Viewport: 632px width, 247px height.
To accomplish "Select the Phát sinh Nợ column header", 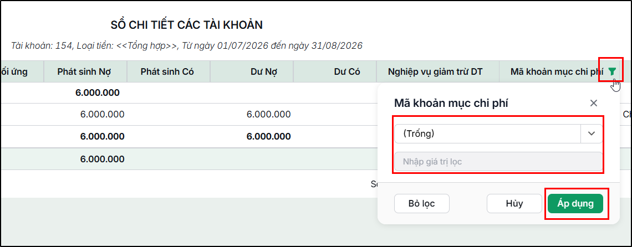I will [x=85, y=72].
